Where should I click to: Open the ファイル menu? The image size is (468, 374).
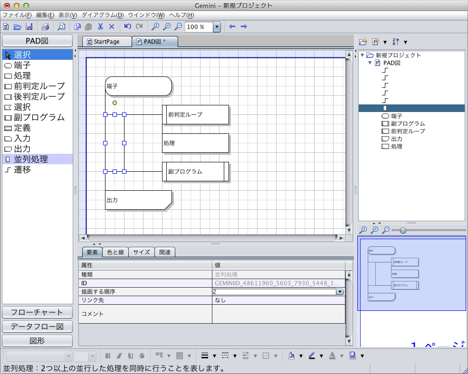[x=17, y=15]
